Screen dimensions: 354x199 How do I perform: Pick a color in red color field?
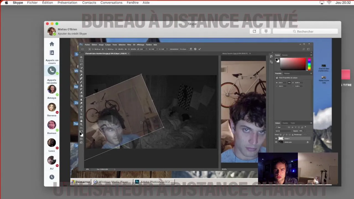[x=293, y=64]
